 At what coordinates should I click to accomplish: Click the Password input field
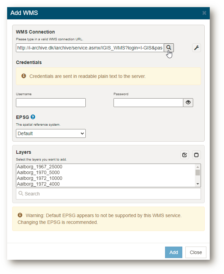pyautogui.click(x=148, y=103)
